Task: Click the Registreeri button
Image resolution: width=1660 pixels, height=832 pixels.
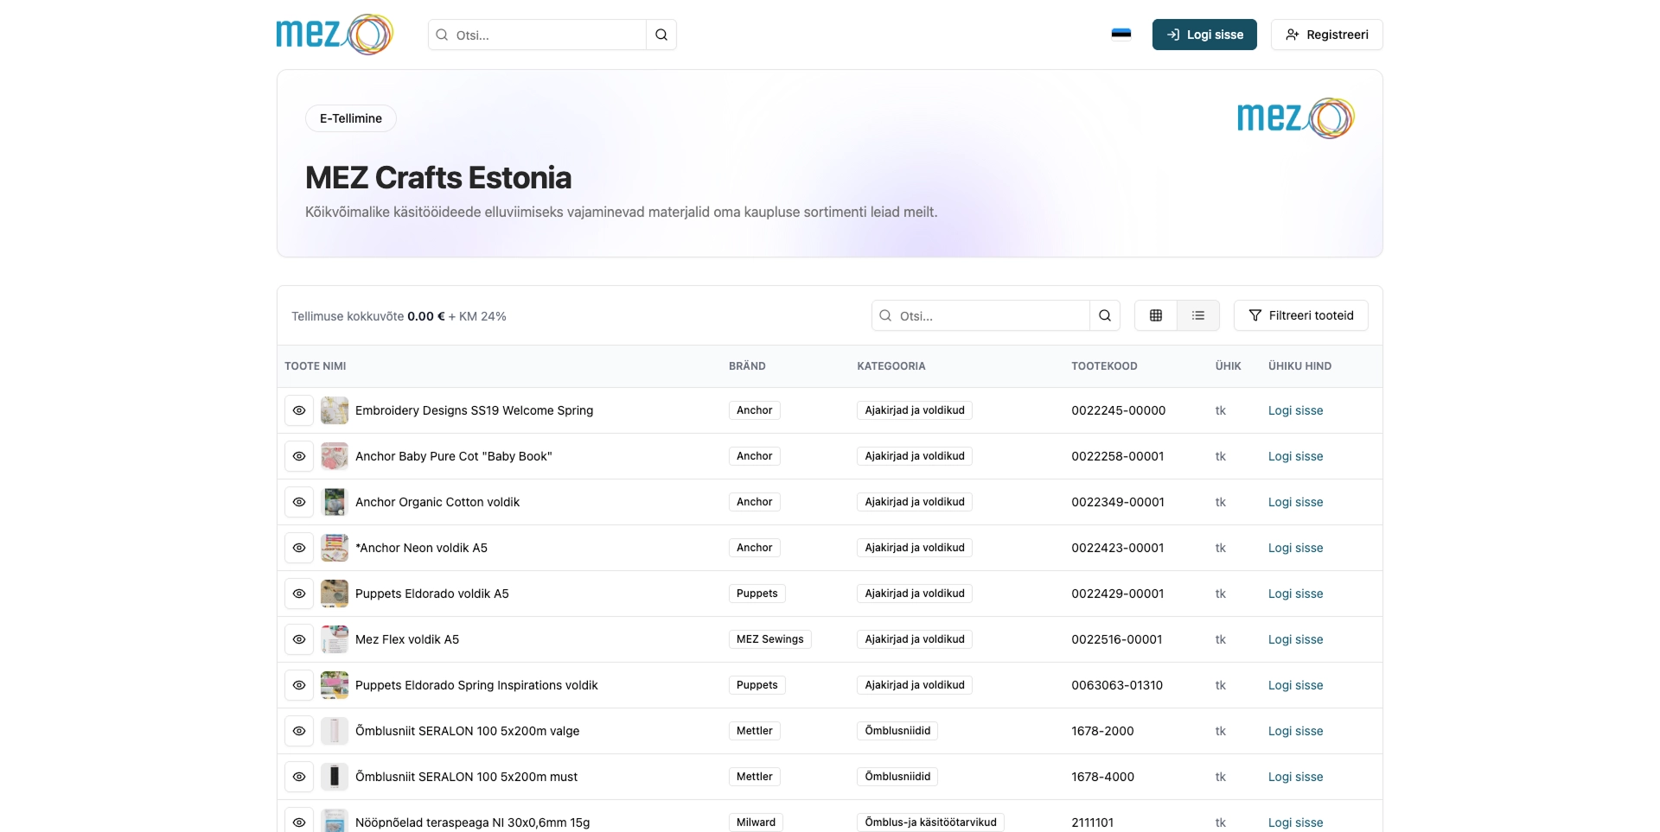Action: 1326,35
